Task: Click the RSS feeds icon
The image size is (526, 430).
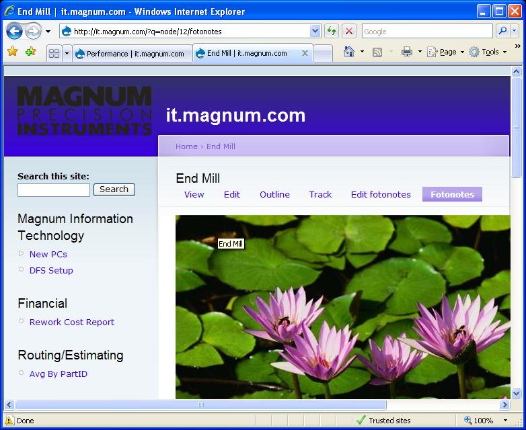Action: click(377, 52)
